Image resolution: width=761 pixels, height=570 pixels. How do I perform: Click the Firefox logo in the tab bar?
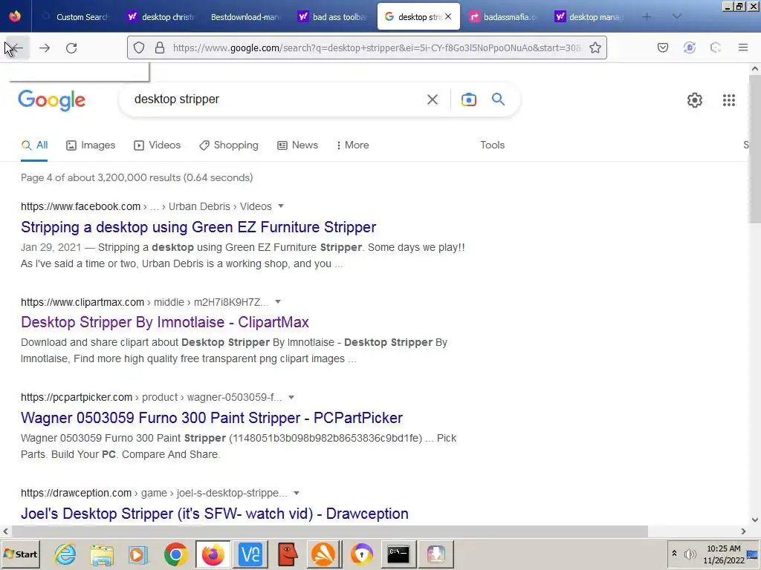pos(15,16)
